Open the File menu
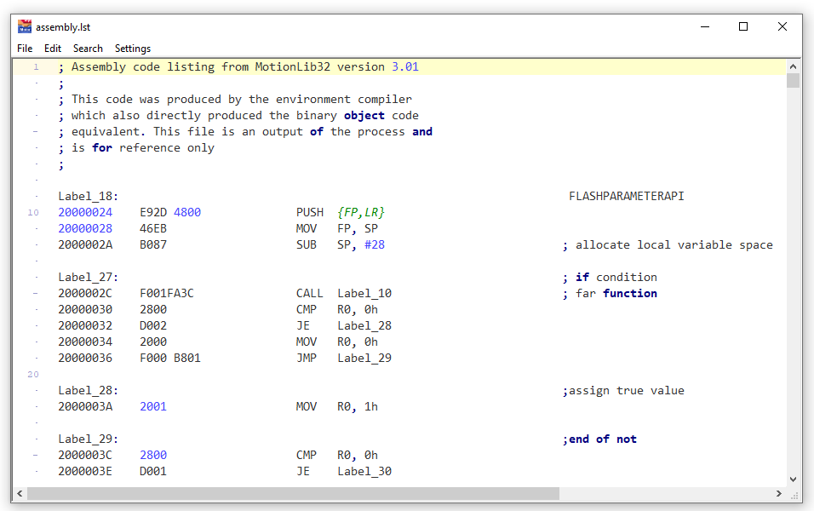 (25, 49)
